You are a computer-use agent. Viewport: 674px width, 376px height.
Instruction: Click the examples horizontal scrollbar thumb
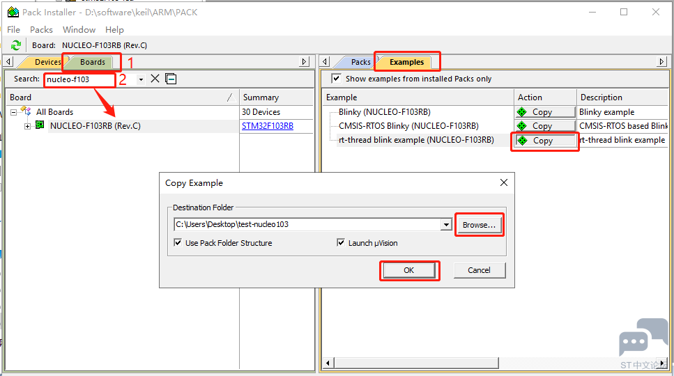(x=416, y=363)
